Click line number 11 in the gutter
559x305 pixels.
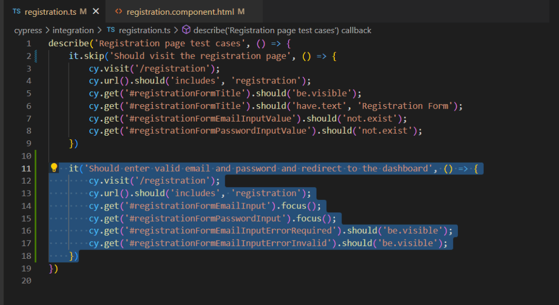pyautogui.click(x=26, y=168)
